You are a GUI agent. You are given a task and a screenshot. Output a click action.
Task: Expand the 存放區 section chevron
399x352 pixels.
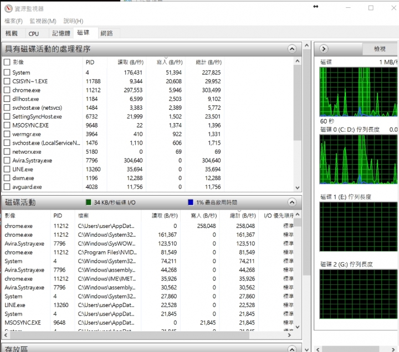(x=292, y=349)
